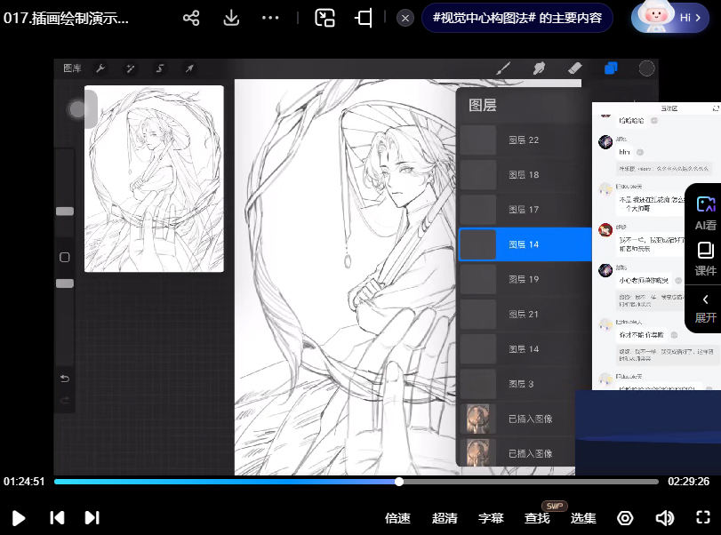The width and height of the screenshot is (721, 535).
Task: Toggle the circular target icon in player bar
Action: 625,518
